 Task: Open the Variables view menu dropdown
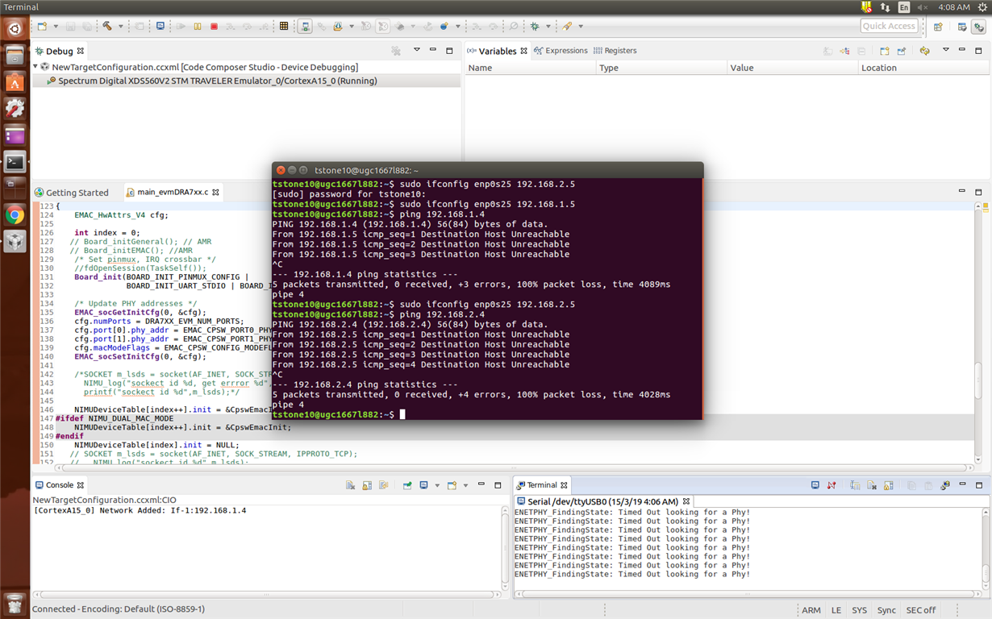(x=946, y=50)
